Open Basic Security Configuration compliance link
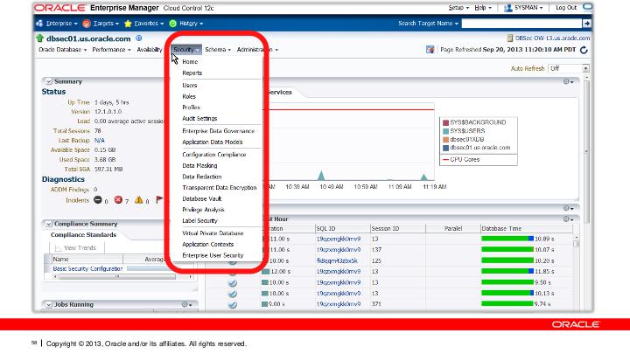This screenshot has height=354, width=630. tap(87, 269)
